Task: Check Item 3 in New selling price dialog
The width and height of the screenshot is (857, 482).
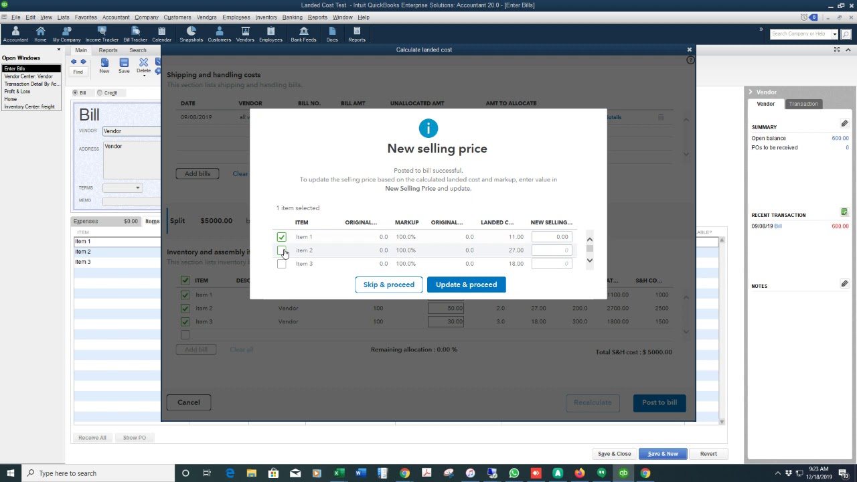Action: tap(281, 264)
